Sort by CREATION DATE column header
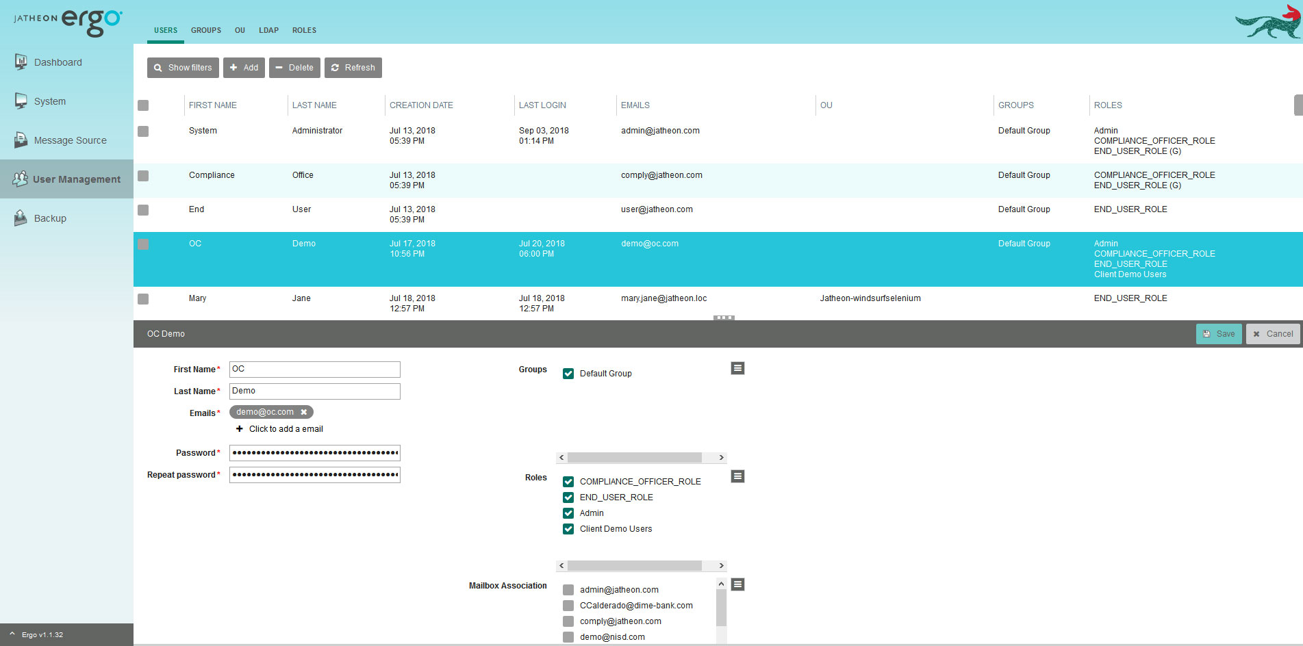 [x=421, y=105]
